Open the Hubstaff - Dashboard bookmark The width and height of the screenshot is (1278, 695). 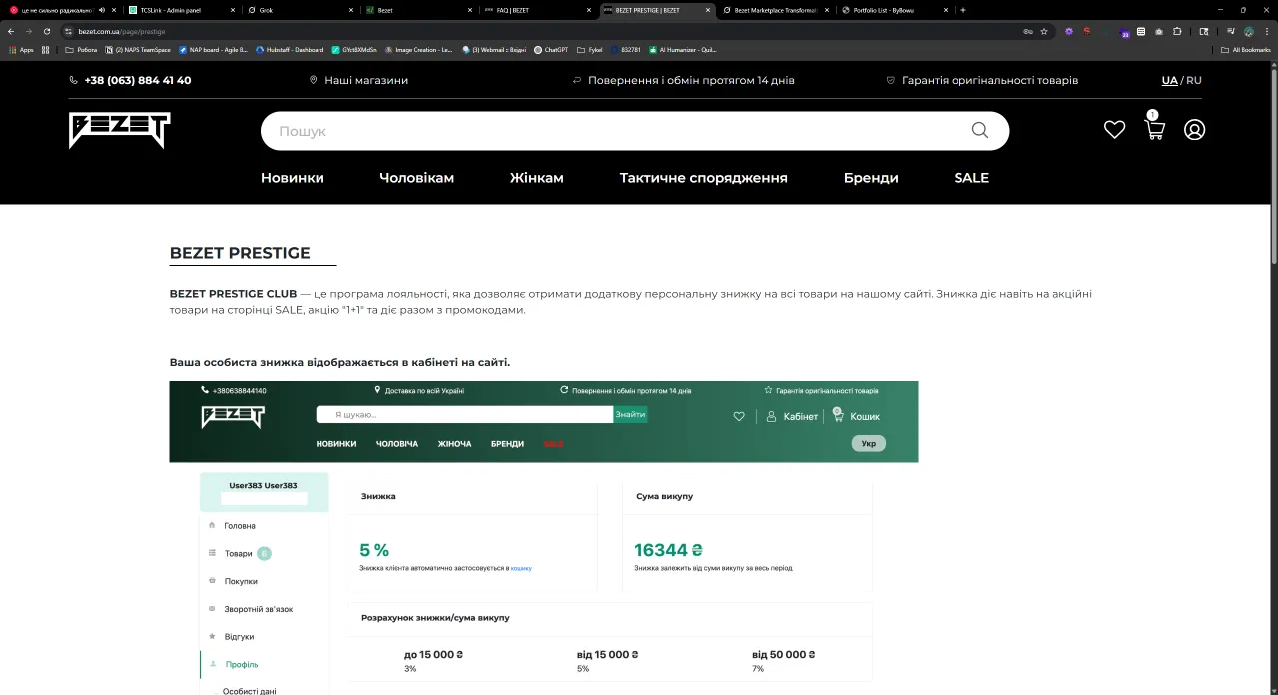click(x=290, y=49)
